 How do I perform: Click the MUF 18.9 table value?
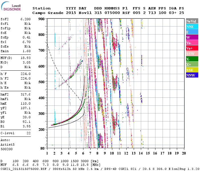pos(85,165)
